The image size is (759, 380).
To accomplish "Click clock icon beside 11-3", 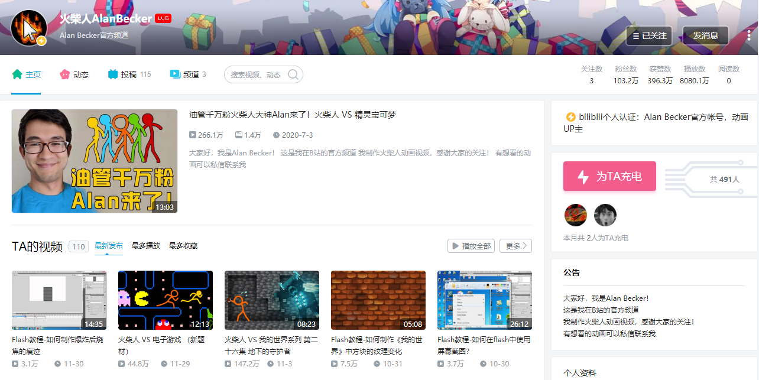I will pos(270,364).
